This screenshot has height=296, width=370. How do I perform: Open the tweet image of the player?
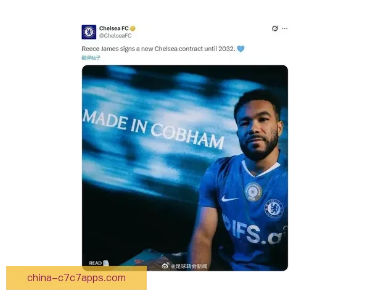185,168
